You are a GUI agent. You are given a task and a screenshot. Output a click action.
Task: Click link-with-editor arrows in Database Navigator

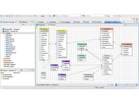(x=31, y=25)
